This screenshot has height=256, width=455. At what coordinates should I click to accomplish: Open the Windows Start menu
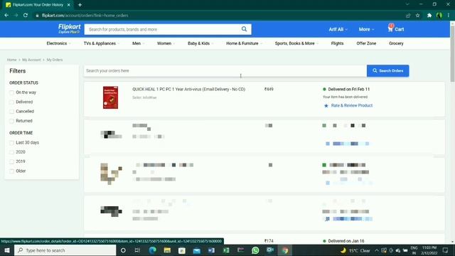(6, 250)
